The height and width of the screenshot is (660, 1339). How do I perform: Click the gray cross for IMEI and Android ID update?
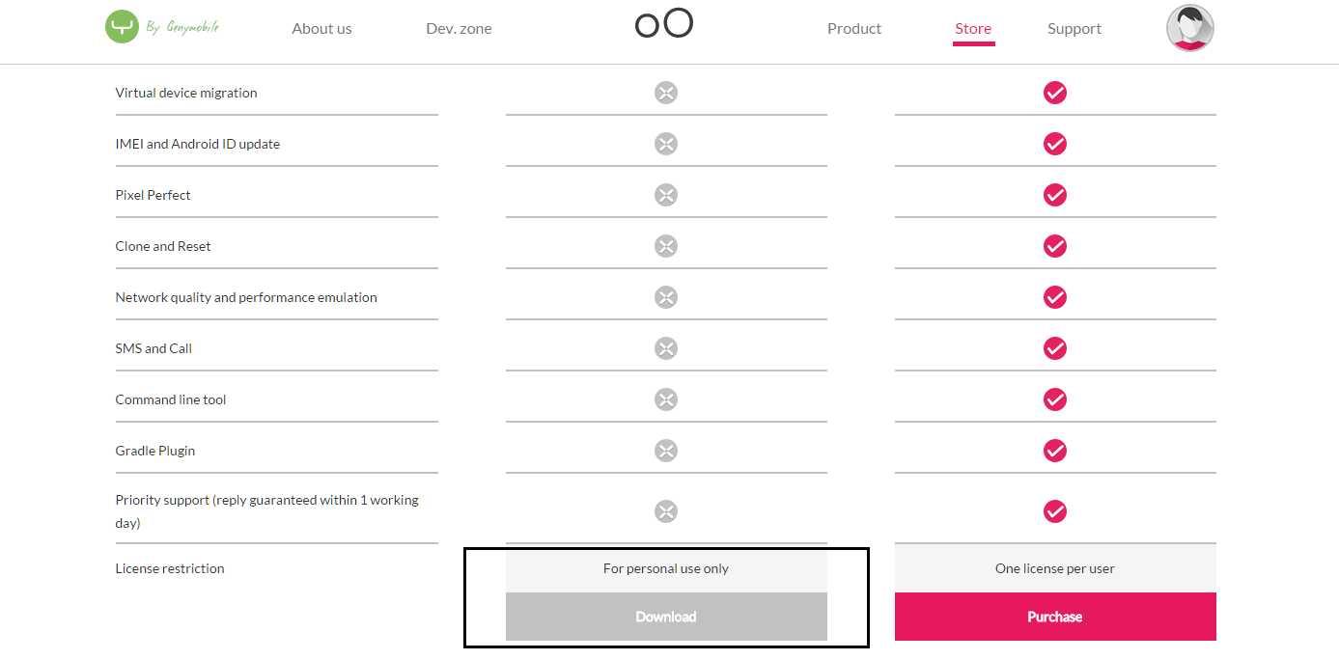pyautogui.click(x=666, y=144)
